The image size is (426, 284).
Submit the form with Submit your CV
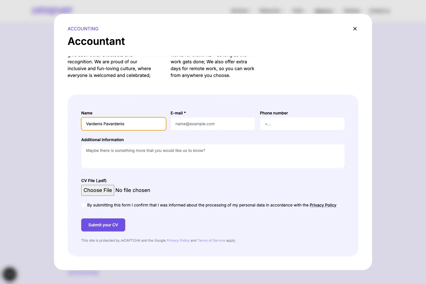pyautogui.click(x=103, y=225)
